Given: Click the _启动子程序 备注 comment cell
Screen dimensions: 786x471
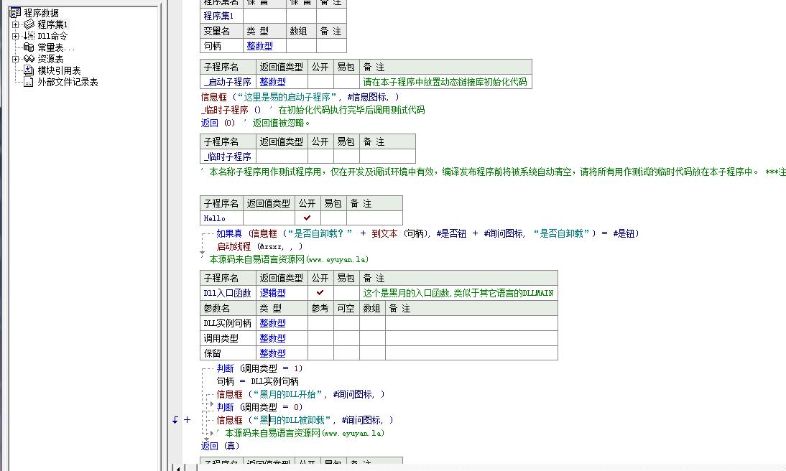Looking at the screenshot, I should tap(445, 82).
